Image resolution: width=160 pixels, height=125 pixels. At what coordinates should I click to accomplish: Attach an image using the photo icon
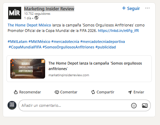click(145, 105)
